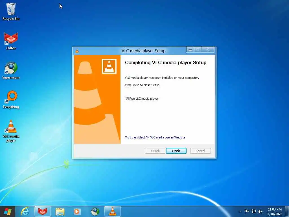Uncheck Run VLC media player checkbox

pos(127,99)
